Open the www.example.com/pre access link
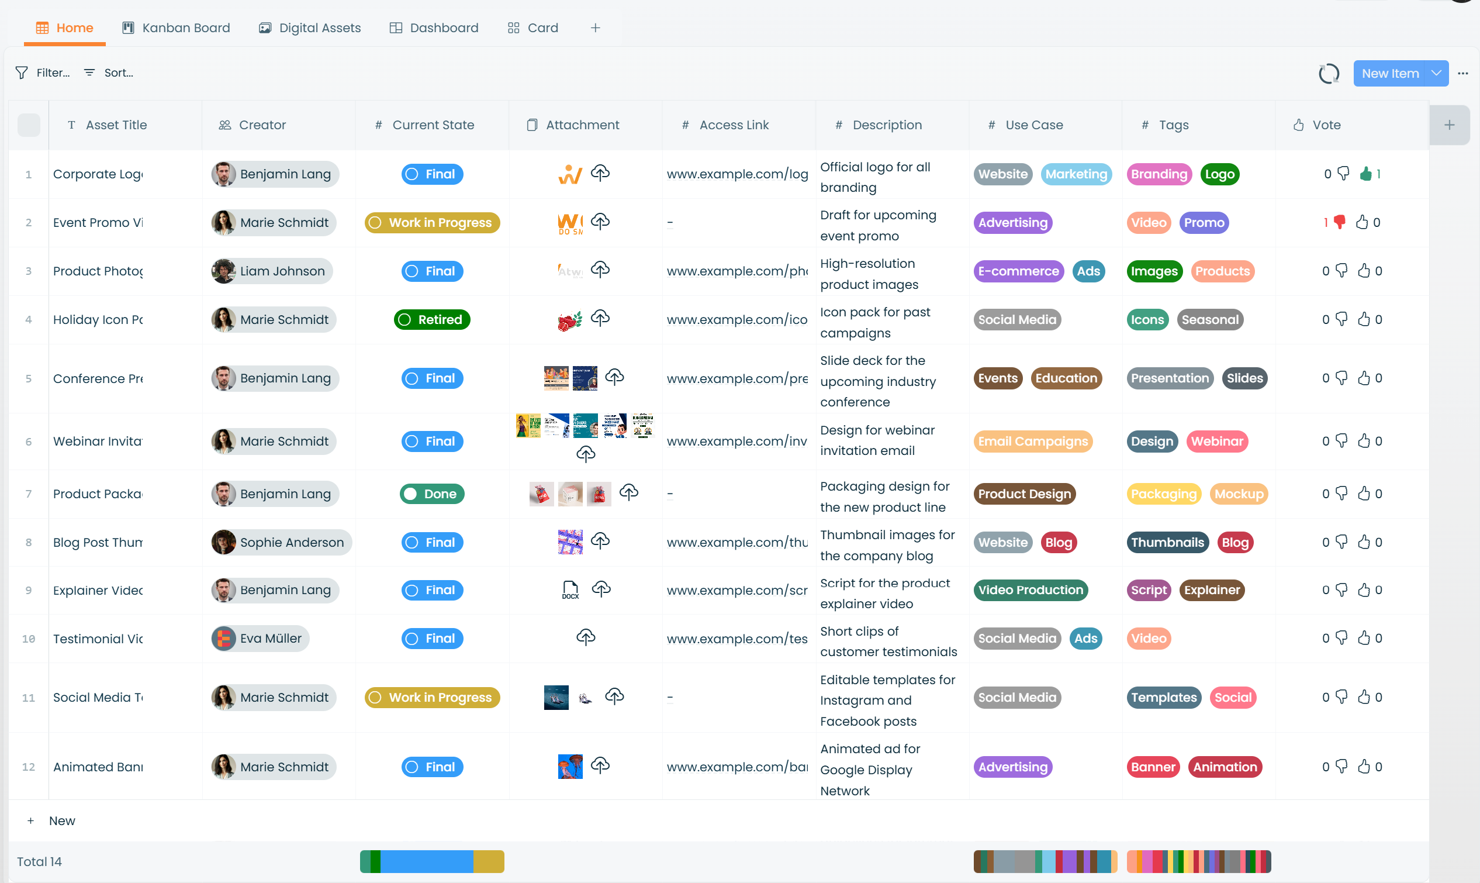The width and height of the screenshot is (1480, 883). pos(737,378)
